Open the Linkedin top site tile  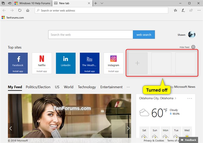point(66,63)
